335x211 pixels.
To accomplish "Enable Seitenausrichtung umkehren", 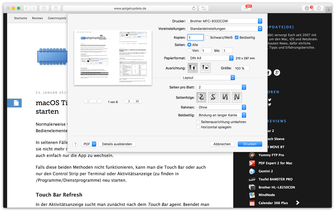I will pyautogui.click(x=198, y=122).
